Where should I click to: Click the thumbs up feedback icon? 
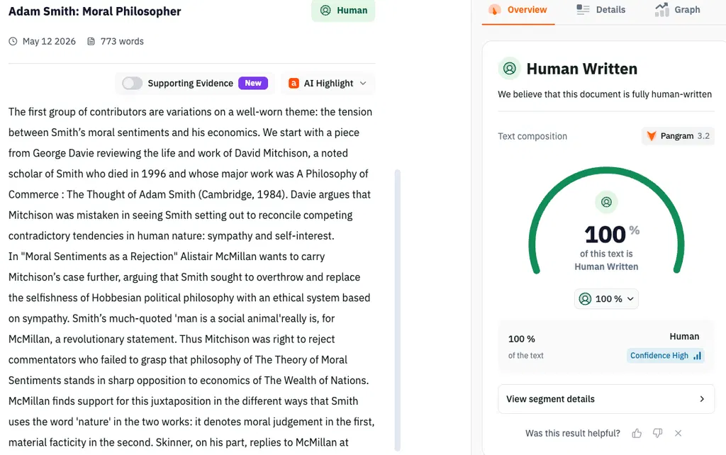pos(637,433)
